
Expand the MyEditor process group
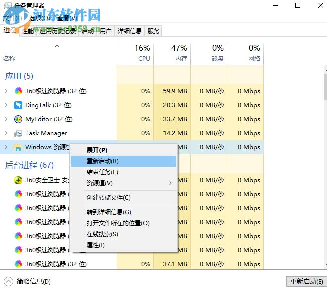pos(6,119)
